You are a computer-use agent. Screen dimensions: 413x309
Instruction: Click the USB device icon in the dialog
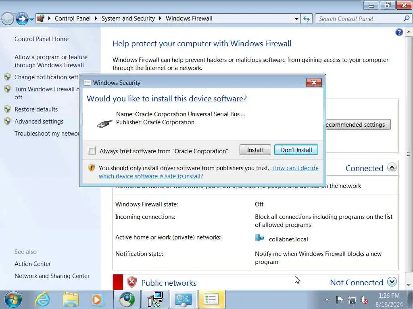pos(104,124)
